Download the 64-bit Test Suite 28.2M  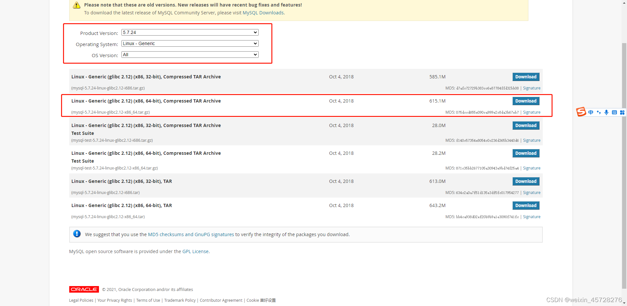click(x=526, y=153)
